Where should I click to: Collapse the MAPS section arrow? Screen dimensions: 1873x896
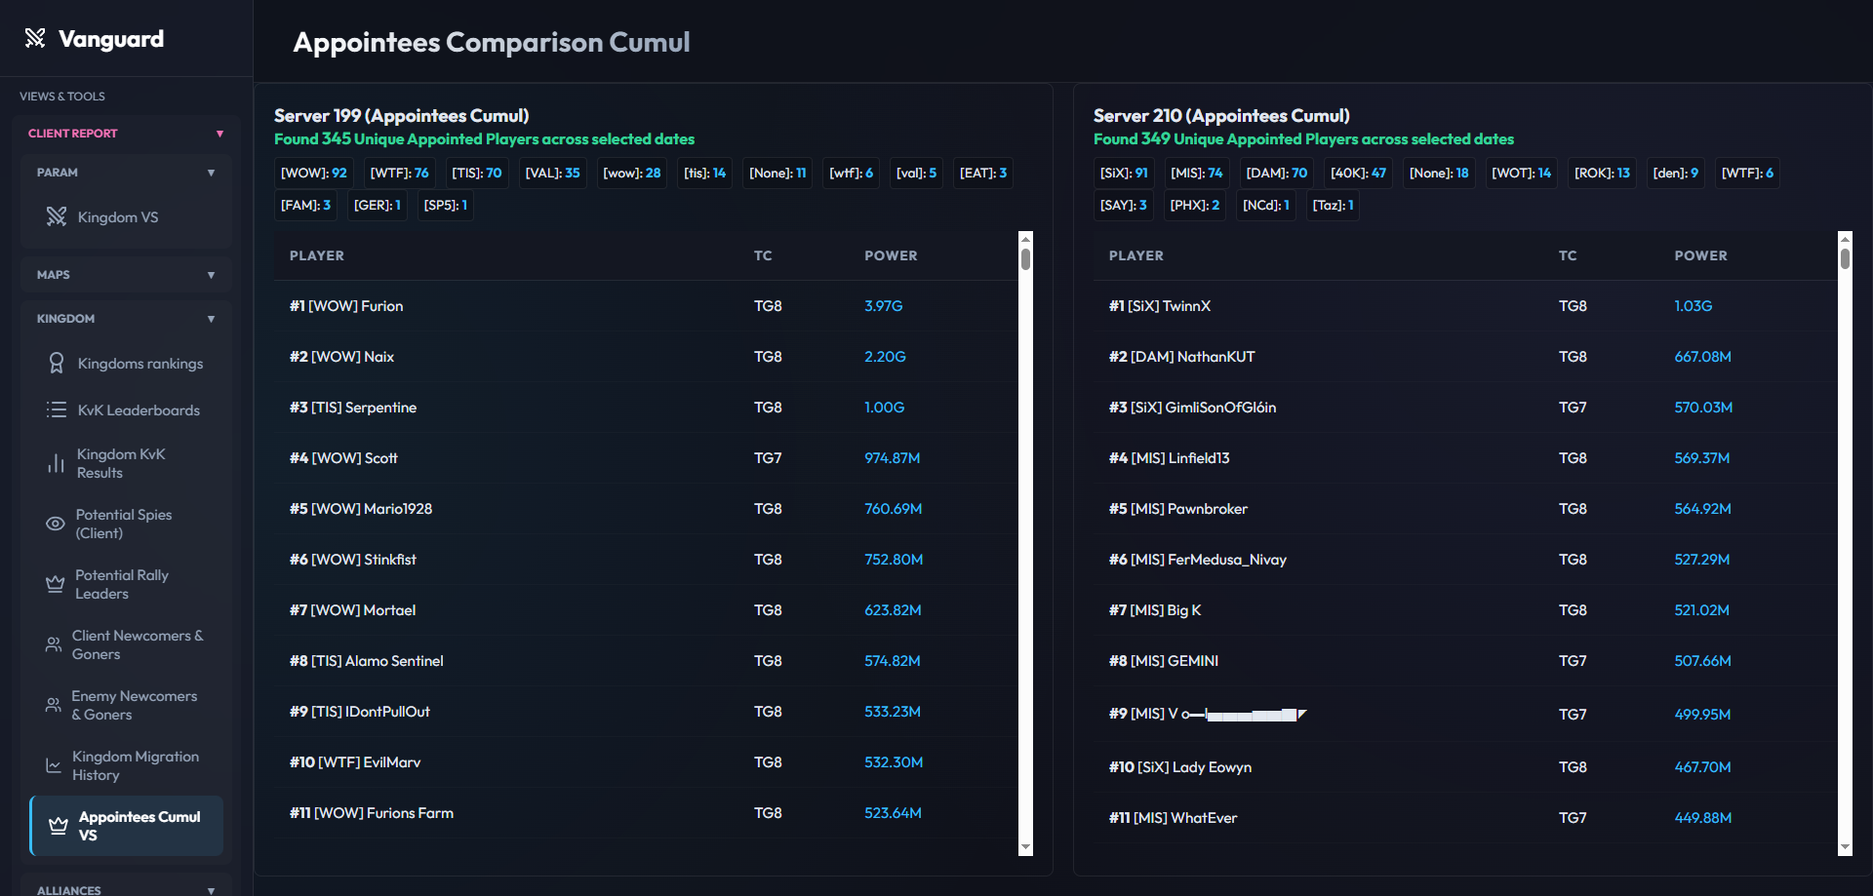211,275
